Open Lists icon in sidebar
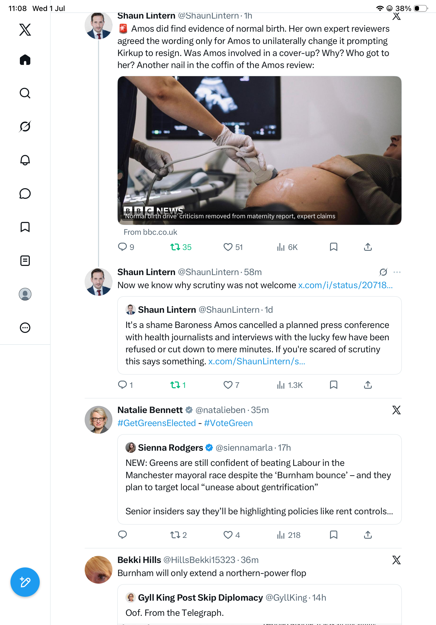436x625 pixels. pos(25,260)
